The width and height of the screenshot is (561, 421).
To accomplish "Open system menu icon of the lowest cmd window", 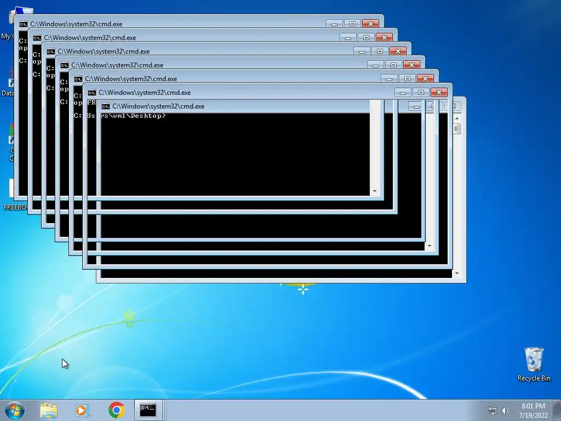I will tap(106, 106).
